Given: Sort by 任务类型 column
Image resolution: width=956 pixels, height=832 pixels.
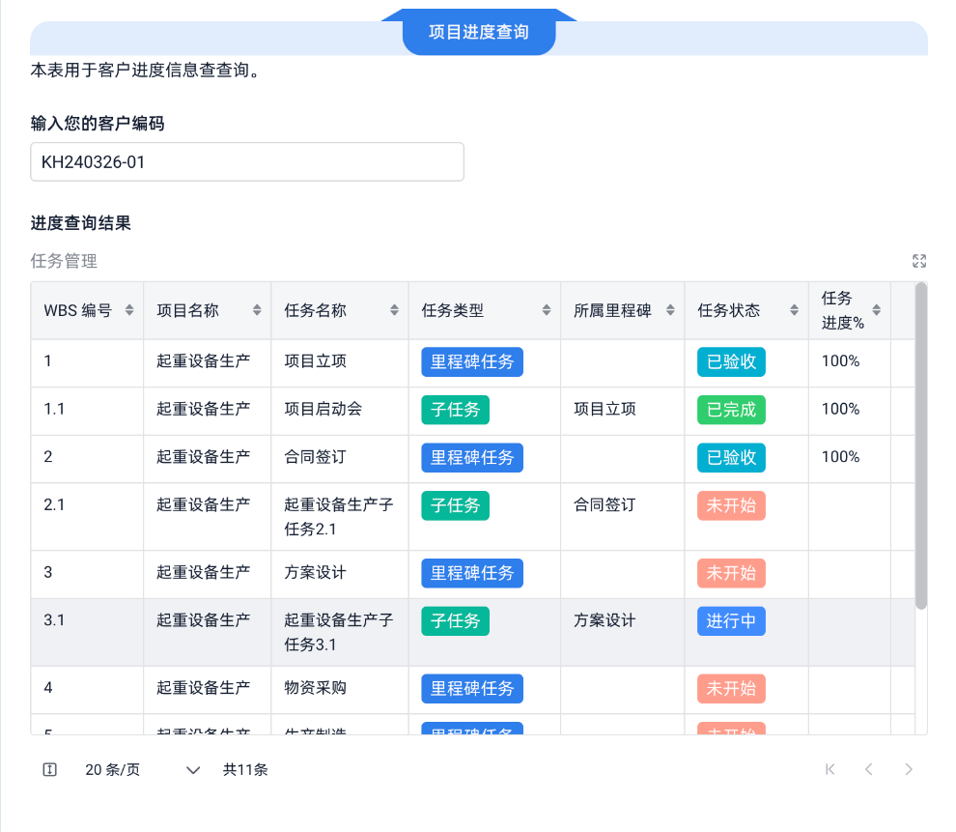Looking at the screenshot, I should pyautogui.click(x=547, y=310).
